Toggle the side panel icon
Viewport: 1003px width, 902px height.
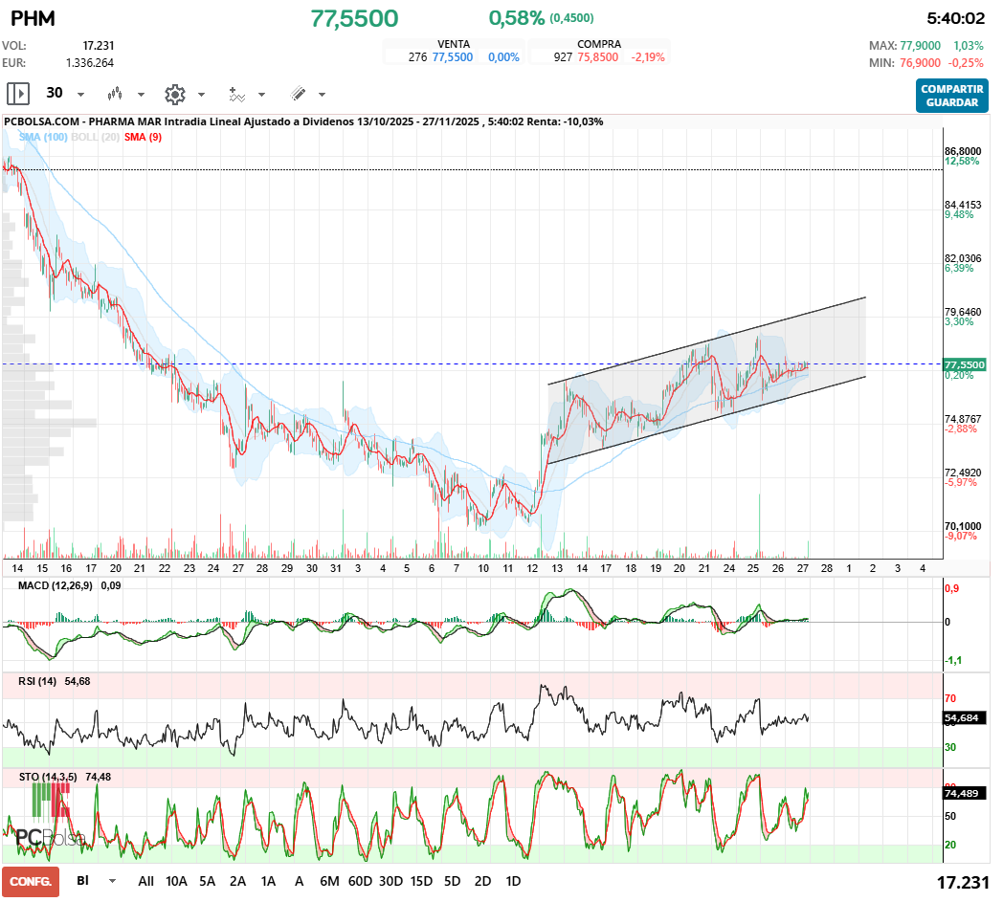[x=18, y=94]
